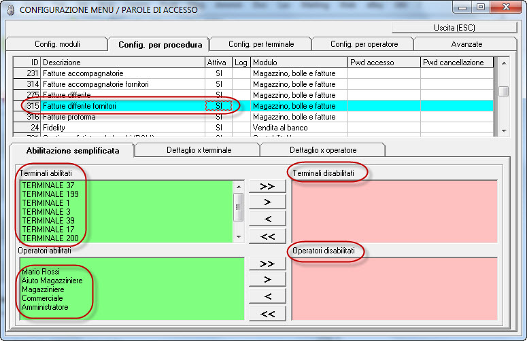This screenshot has height=341, width=527.
Task: Close the configuration window
Action: 506,7
